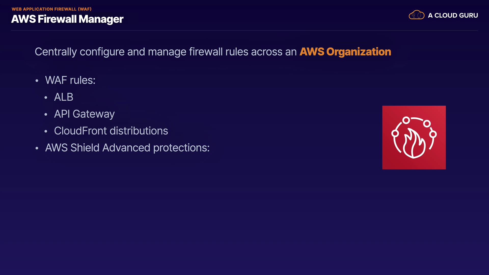Viewport: 489px width, 275px height.
Task: Click the A CLOUD GURU brand text
Action: 453,15
